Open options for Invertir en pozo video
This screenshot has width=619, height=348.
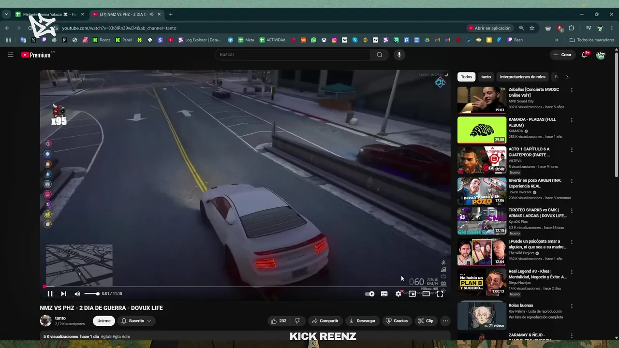pos(572,181)
